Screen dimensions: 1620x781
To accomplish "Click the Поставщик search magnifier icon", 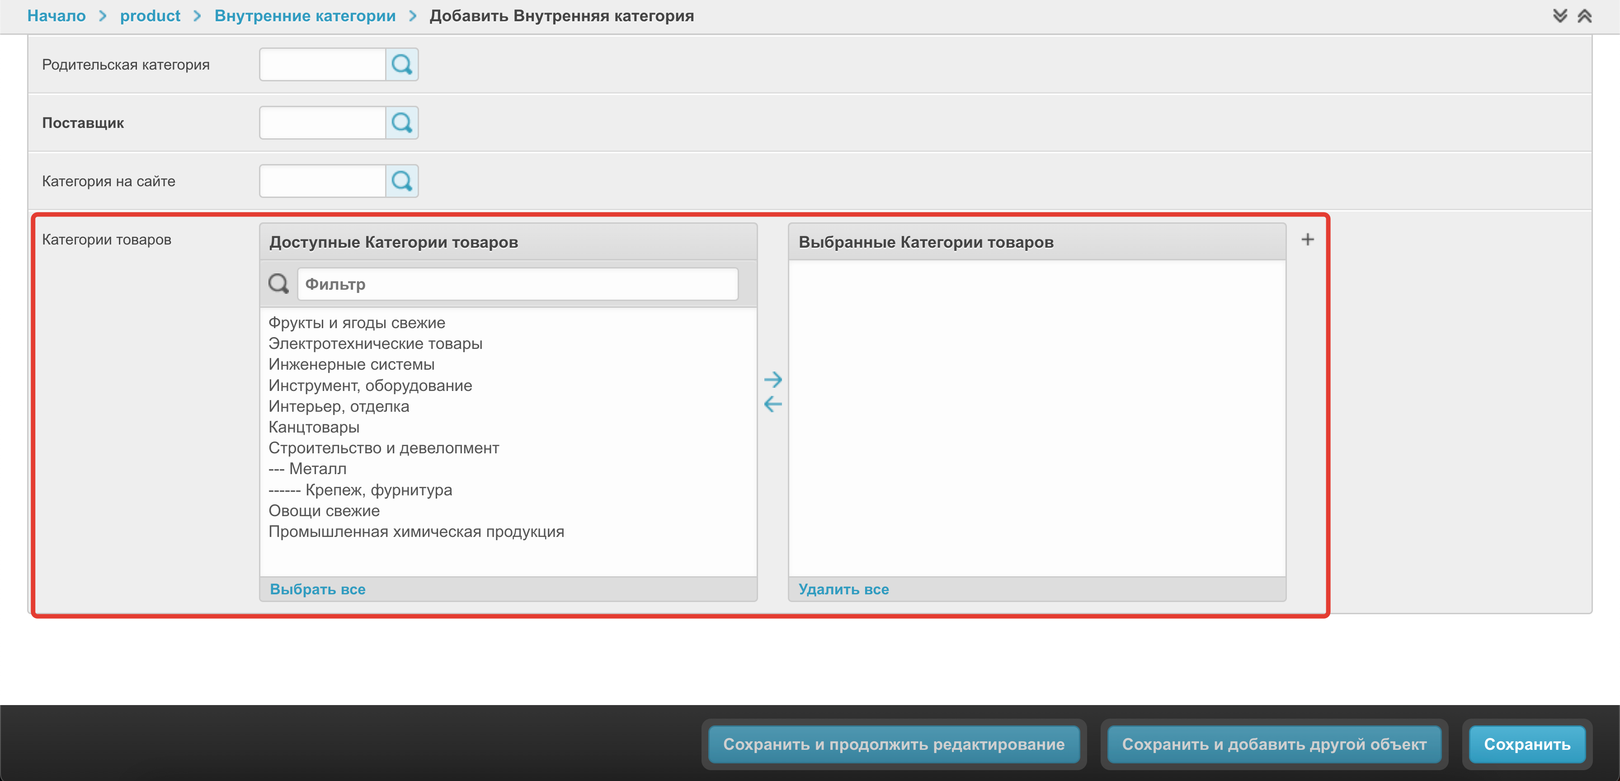I will pyautogui.click(x=401, y=123).
